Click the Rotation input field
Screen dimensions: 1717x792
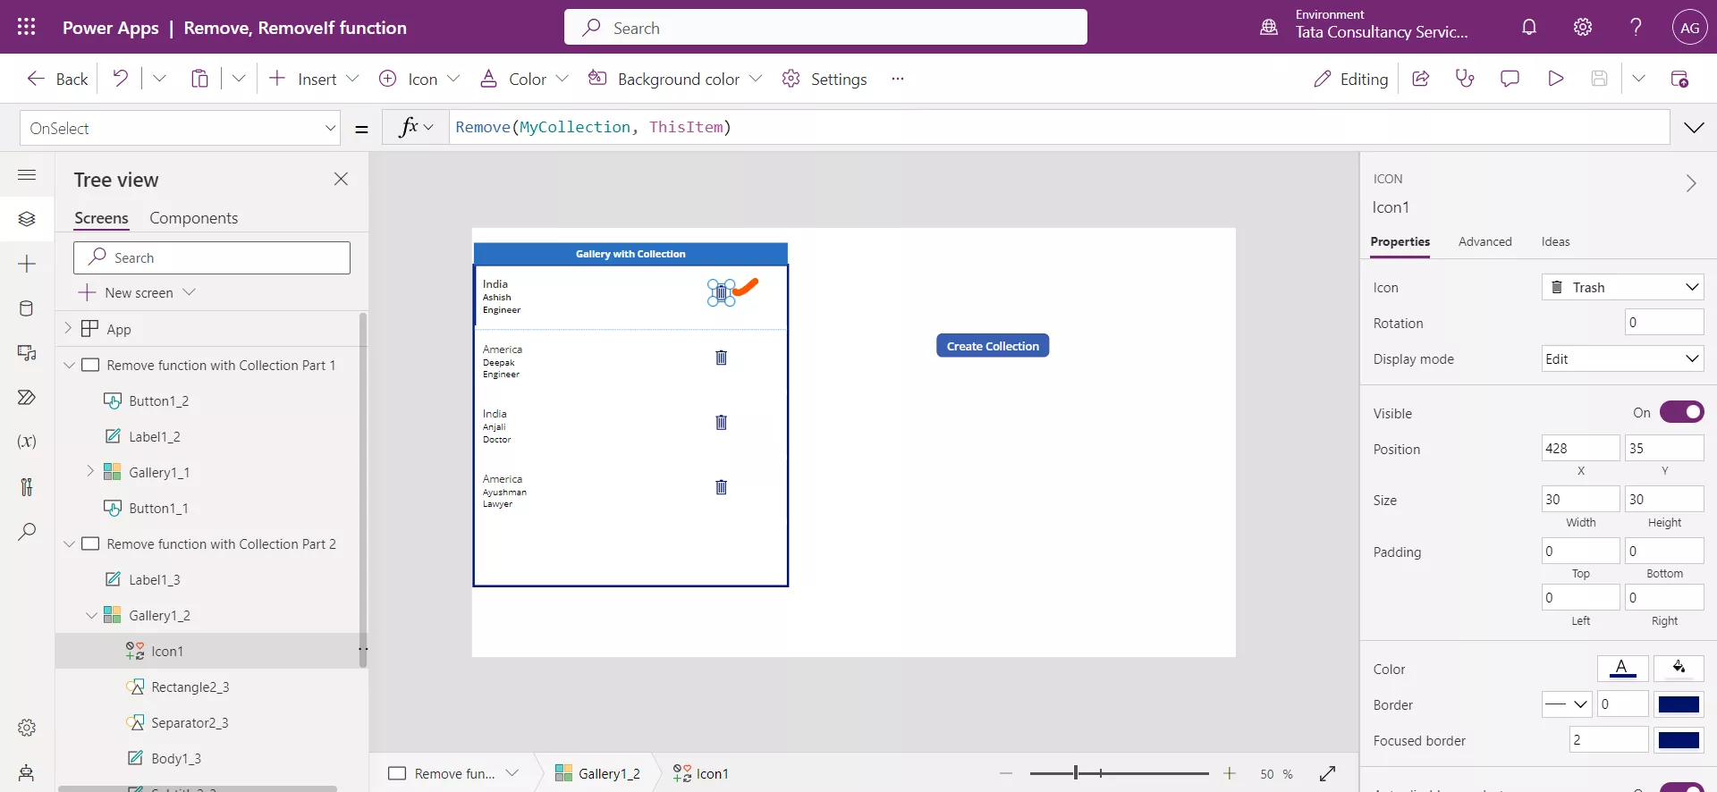click(x=1664, y=323)
